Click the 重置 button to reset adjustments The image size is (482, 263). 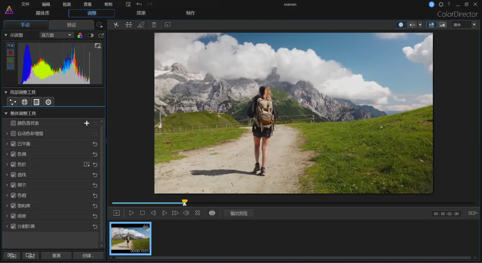pos(56,255)
